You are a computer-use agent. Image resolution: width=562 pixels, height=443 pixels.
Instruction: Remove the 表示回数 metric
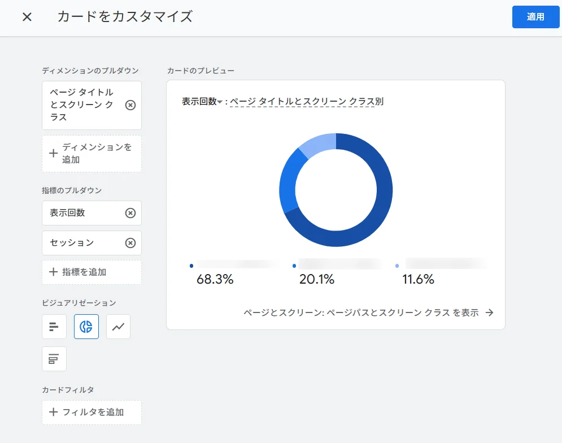pos(130,213)
